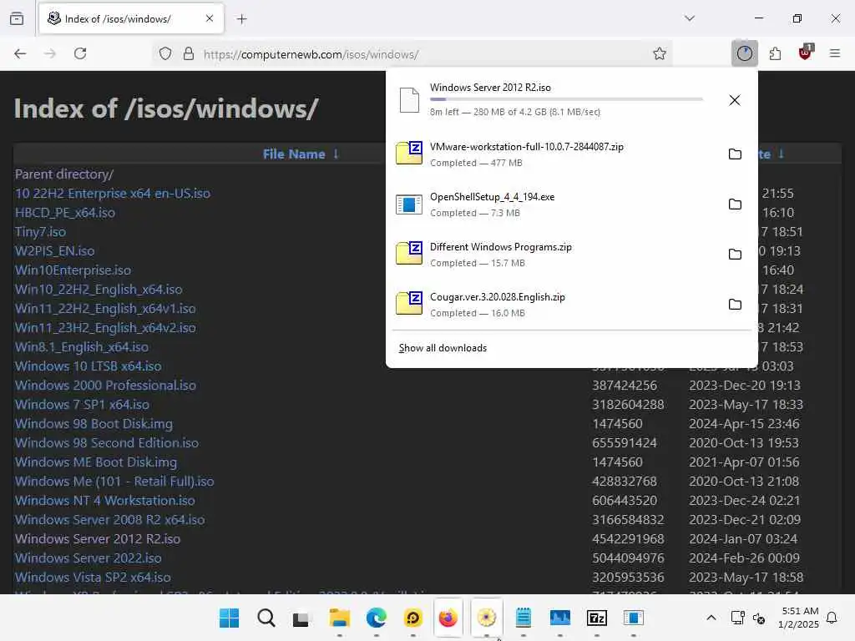Click the Windows Server 2012 R2.iso page link
The width and height of the screenshot is (855, 641).
98,538
